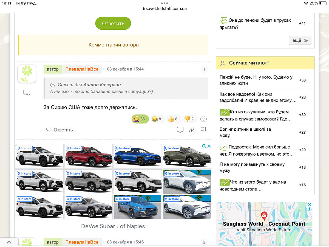
Task: Click the facepalm reaction with 65 votes
Action: point(140,119)
